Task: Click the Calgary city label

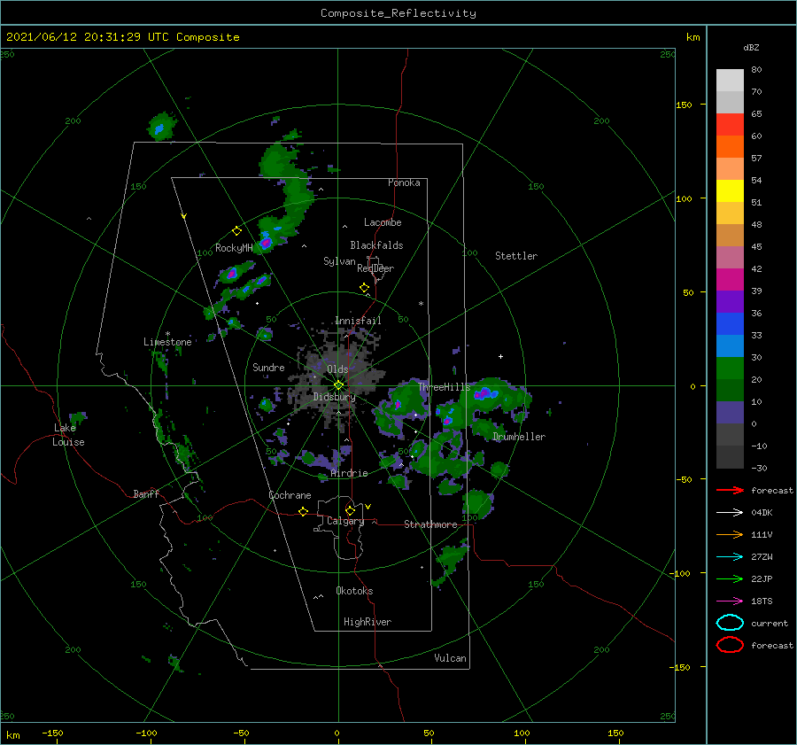Action: (345, 521)
